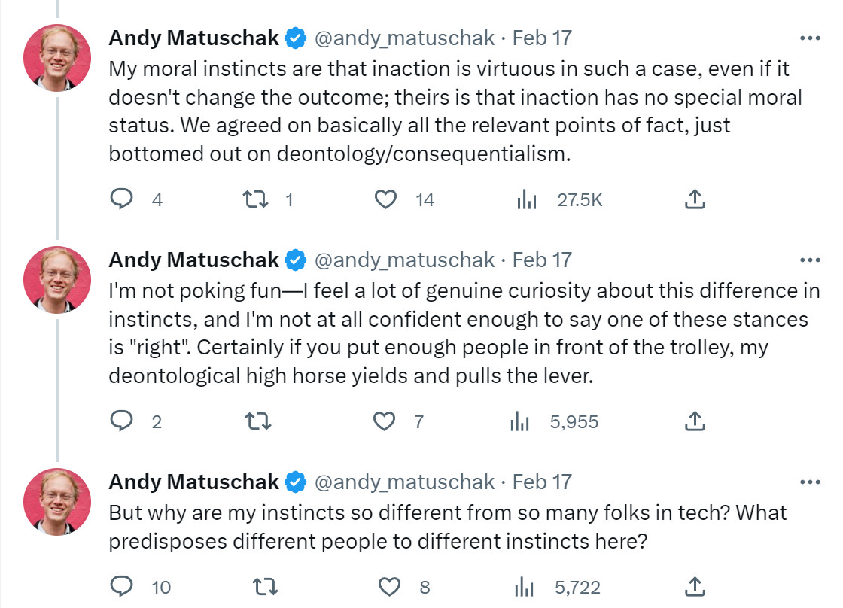
Task: View analytics showing 5,722 views
Action: coord(523,587)
